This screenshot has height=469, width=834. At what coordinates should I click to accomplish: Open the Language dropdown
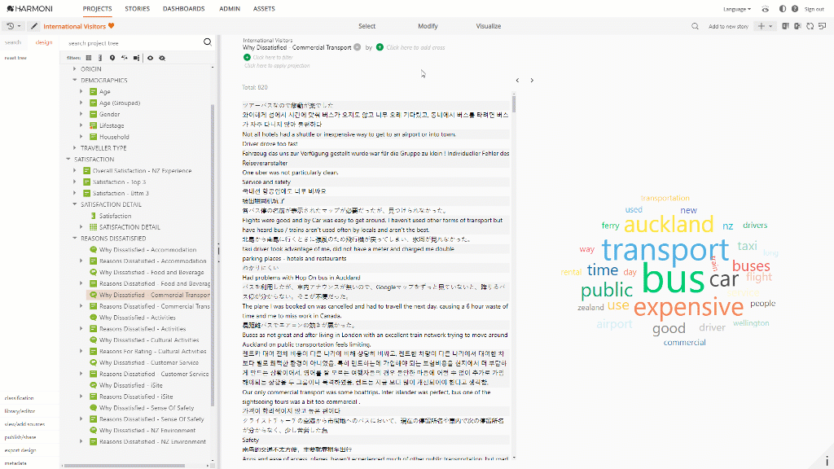click(x=736, y=9)
